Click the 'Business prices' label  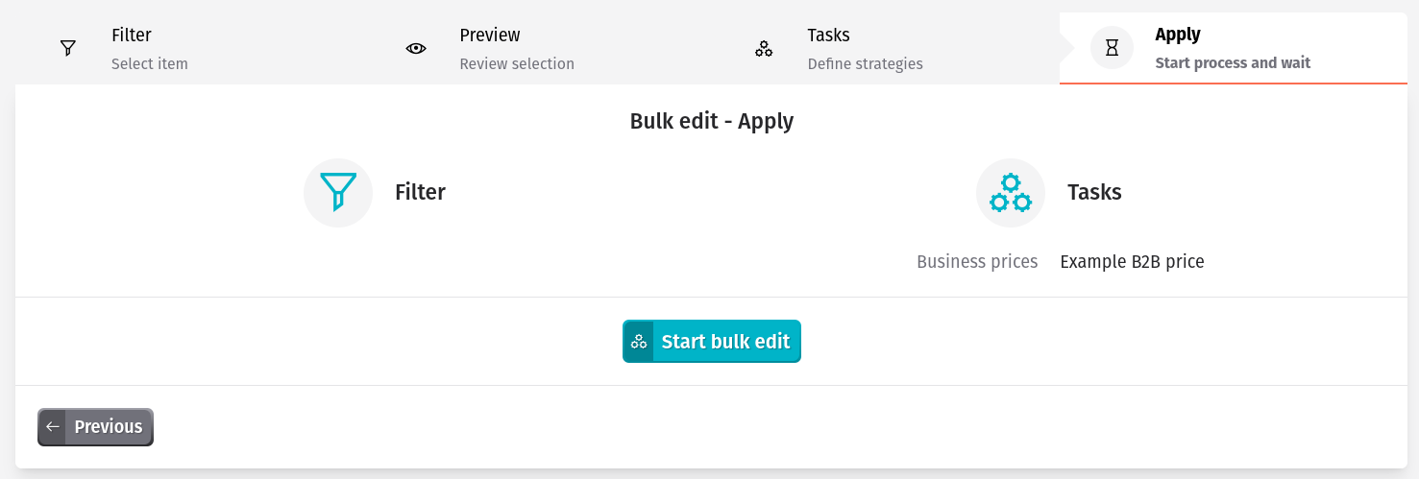tap(977, 261)
